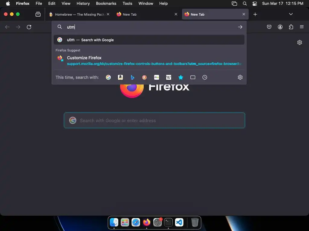Search bookmarks using the star icon

tap(181, 77)
